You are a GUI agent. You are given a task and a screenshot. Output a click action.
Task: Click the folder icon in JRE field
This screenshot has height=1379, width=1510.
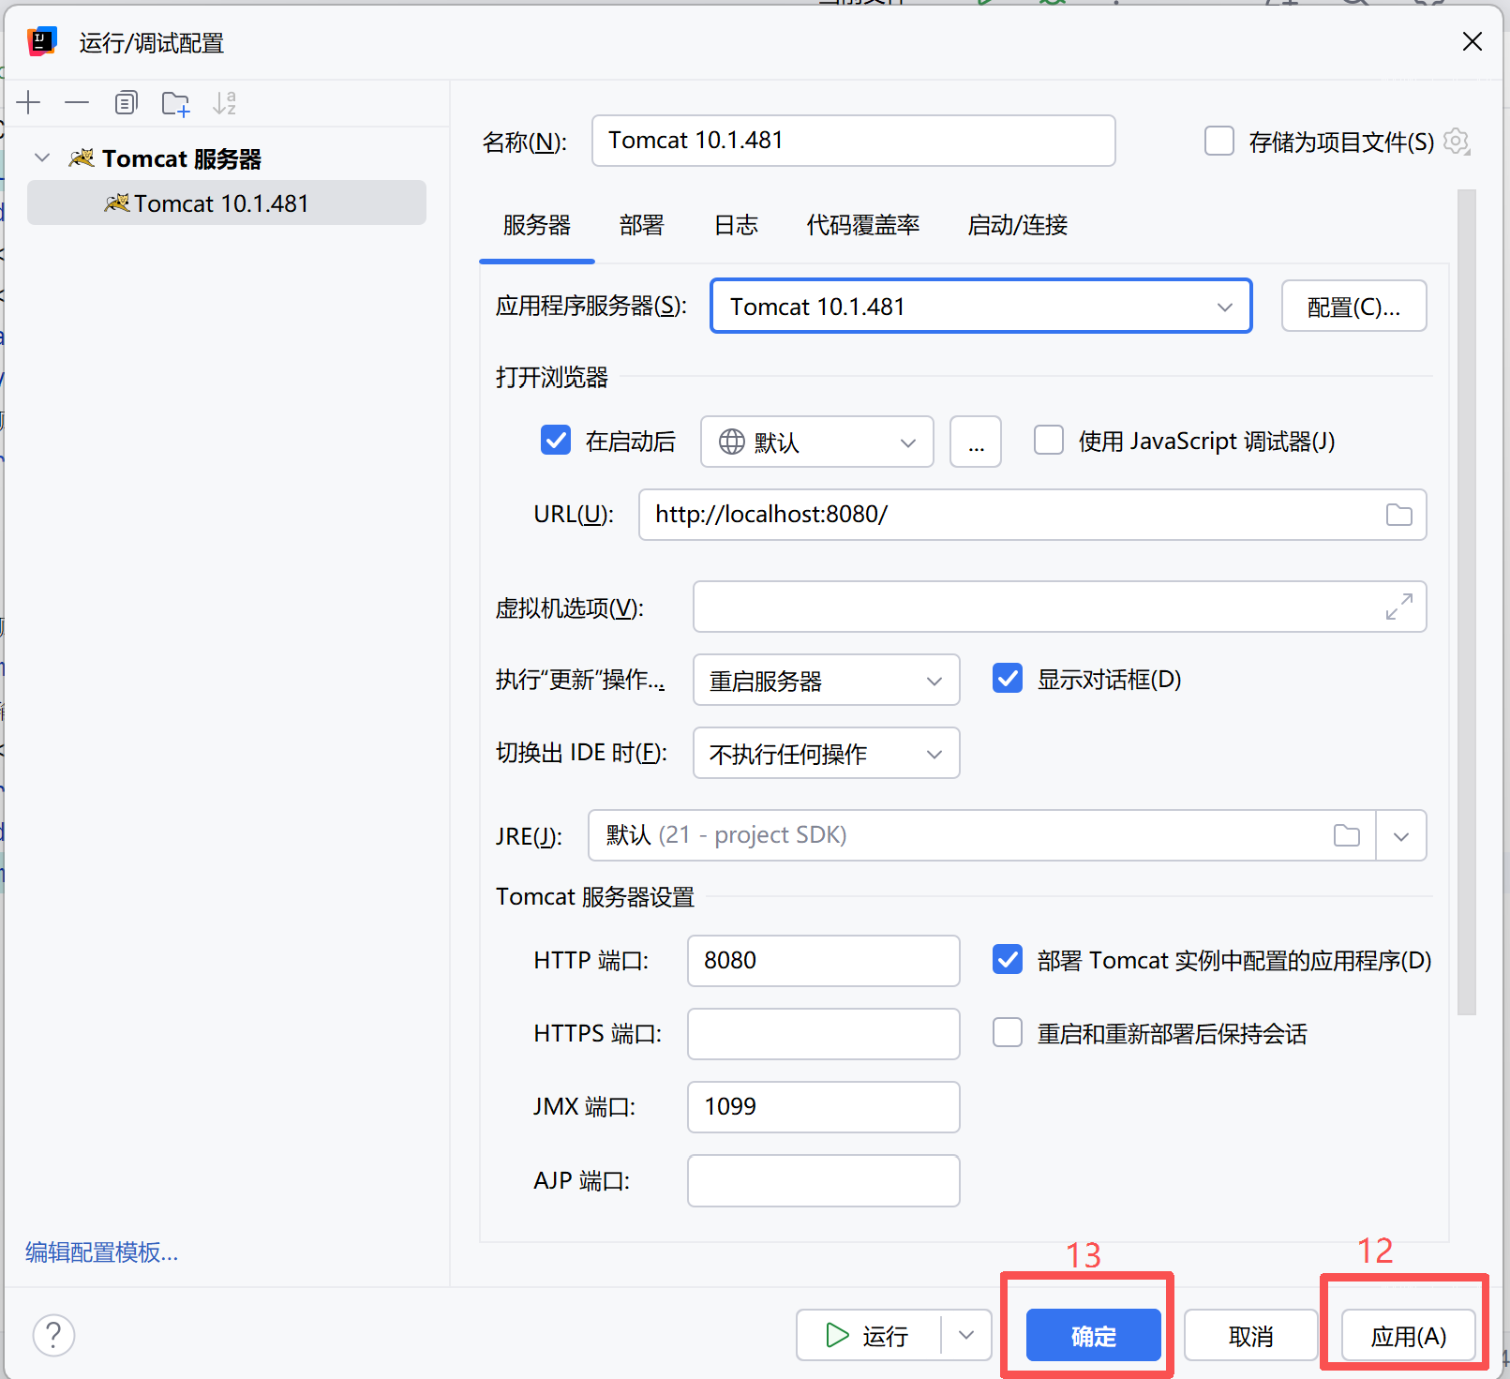tap(1346, 835)
